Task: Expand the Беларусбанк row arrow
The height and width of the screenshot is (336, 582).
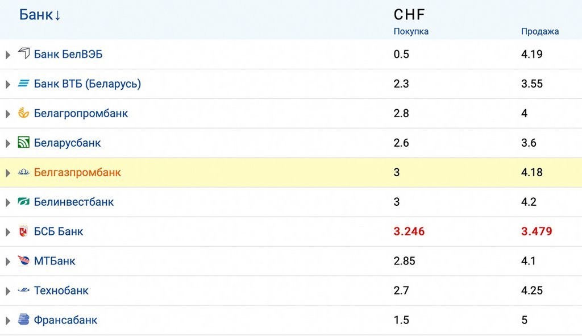Action: tap(8, 143)
